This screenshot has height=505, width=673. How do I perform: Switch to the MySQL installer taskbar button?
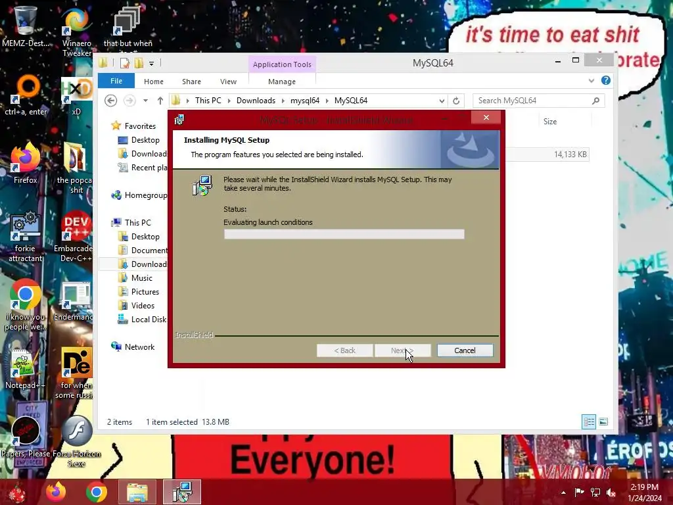click(x=182, y=492)
